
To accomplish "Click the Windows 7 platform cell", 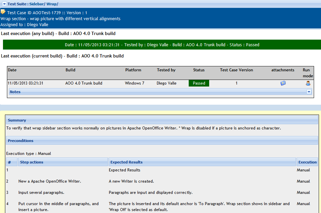I will tap(135, 83).
